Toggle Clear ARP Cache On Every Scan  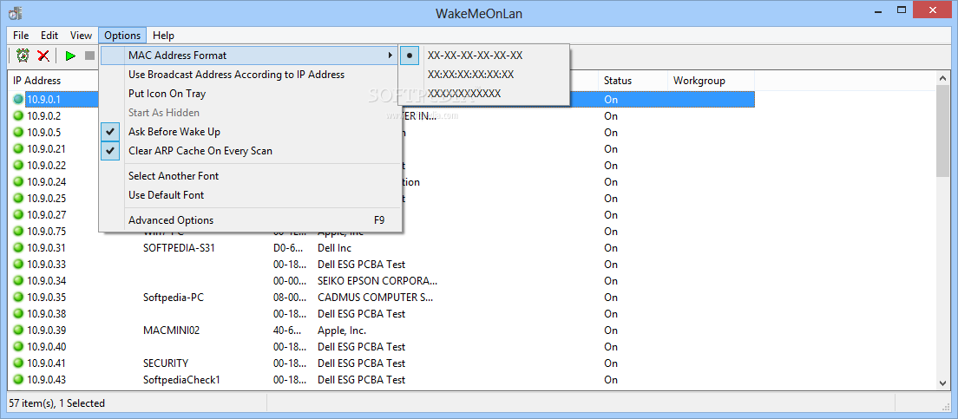pos(251,151)
